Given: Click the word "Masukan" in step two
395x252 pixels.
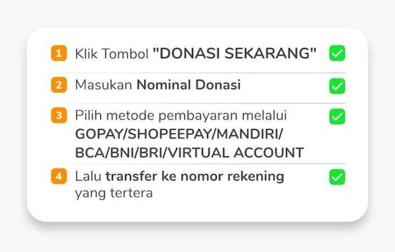Looking at the screenshot, I should pos(104,85).
